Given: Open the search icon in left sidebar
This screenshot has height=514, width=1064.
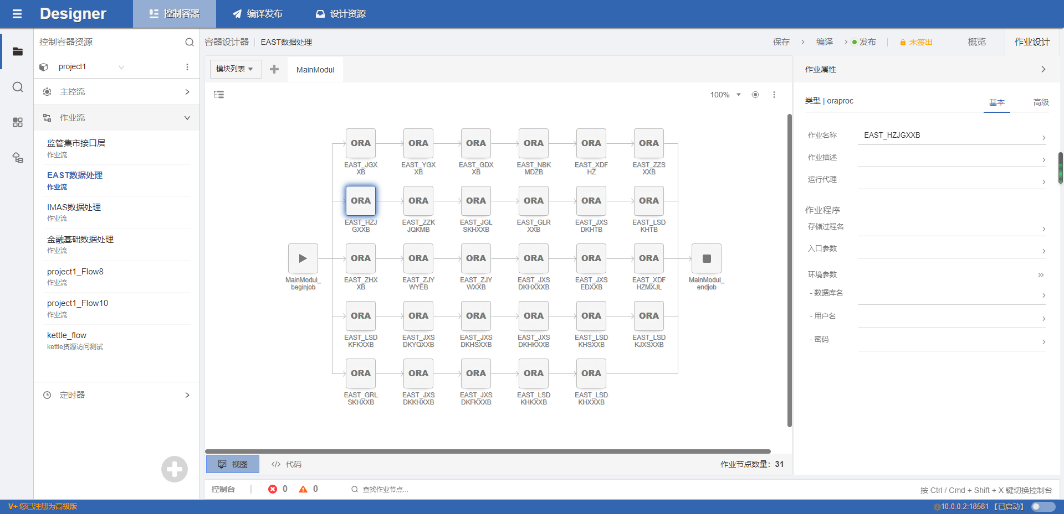Looking at the screenshot, I should (18, 87).
